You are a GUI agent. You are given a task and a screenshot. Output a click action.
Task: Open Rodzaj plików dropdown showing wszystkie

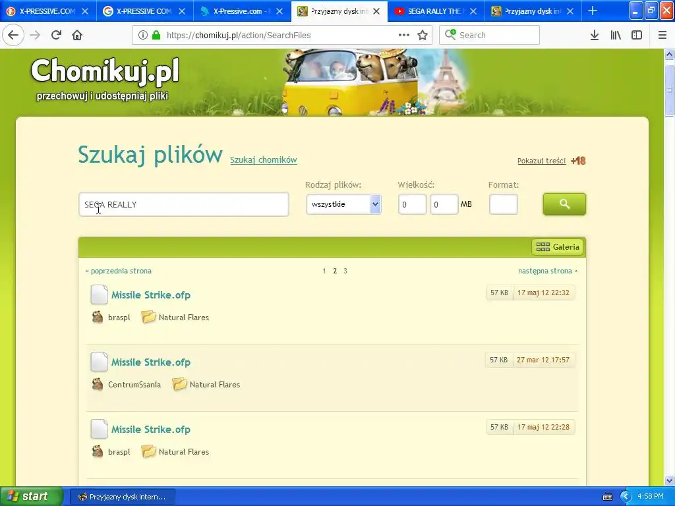point(343,204)
